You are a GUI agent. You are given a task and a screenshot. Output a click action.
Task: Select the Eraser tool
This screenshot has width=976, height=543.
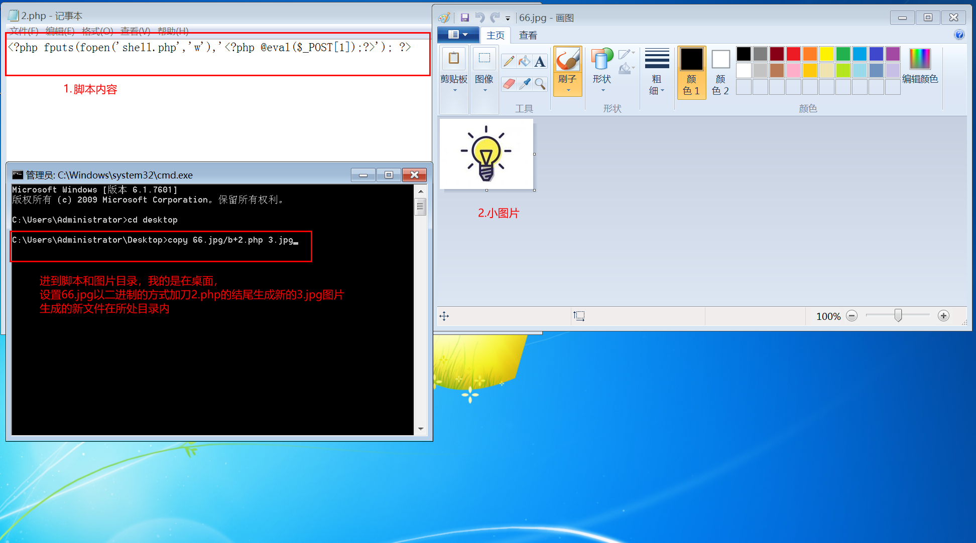coord(509,84)
